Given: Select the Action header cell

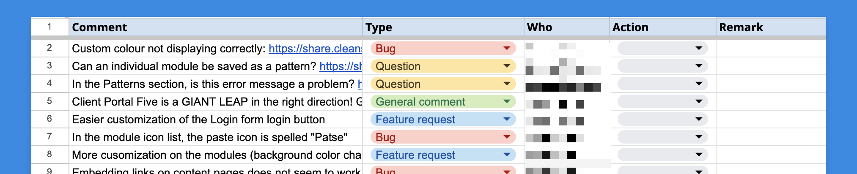Looking at the screenshot, I should tap(662, 27).
